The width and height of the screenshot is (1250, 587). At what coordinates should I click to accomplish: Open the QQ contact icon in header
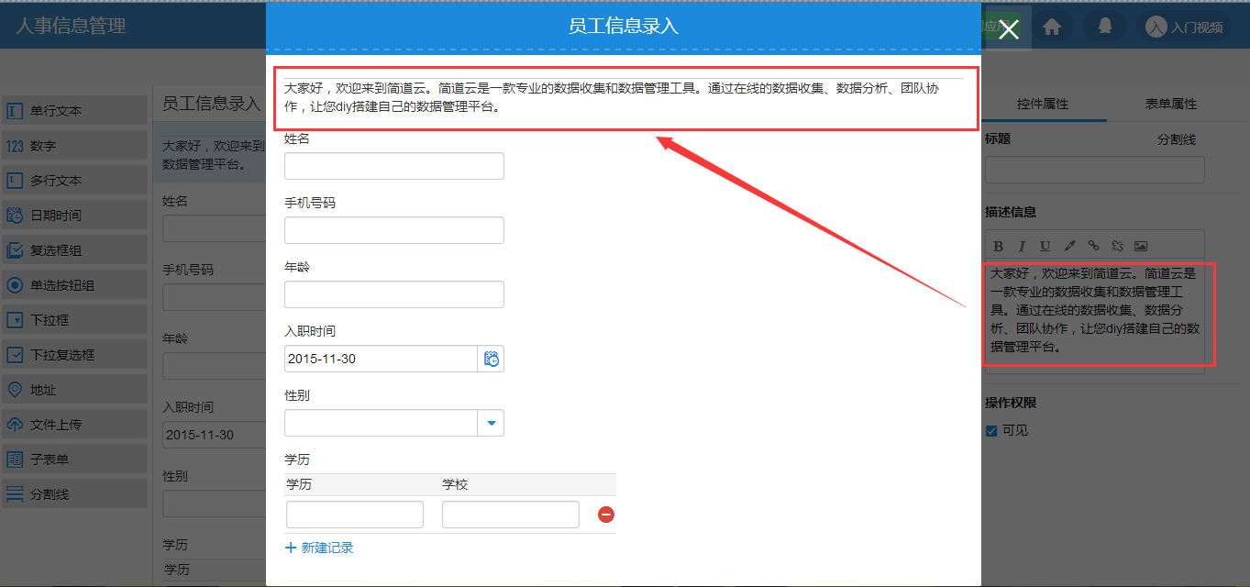[x=1104, y=27]
